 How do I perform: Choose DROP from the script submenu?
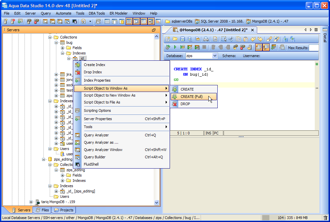[193, 104]
